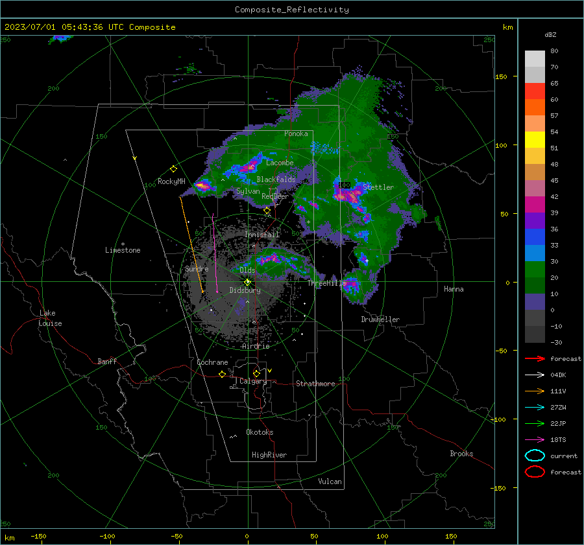Click the Airdrie city label

click(x=256, y=346)
